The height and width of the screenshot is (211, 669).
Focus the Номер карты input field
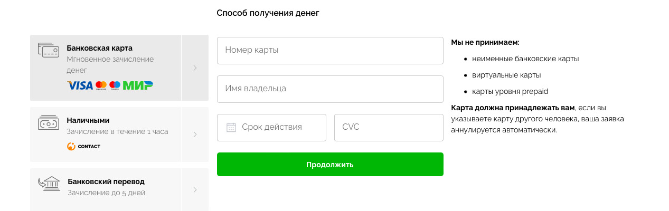pos(330,50)
